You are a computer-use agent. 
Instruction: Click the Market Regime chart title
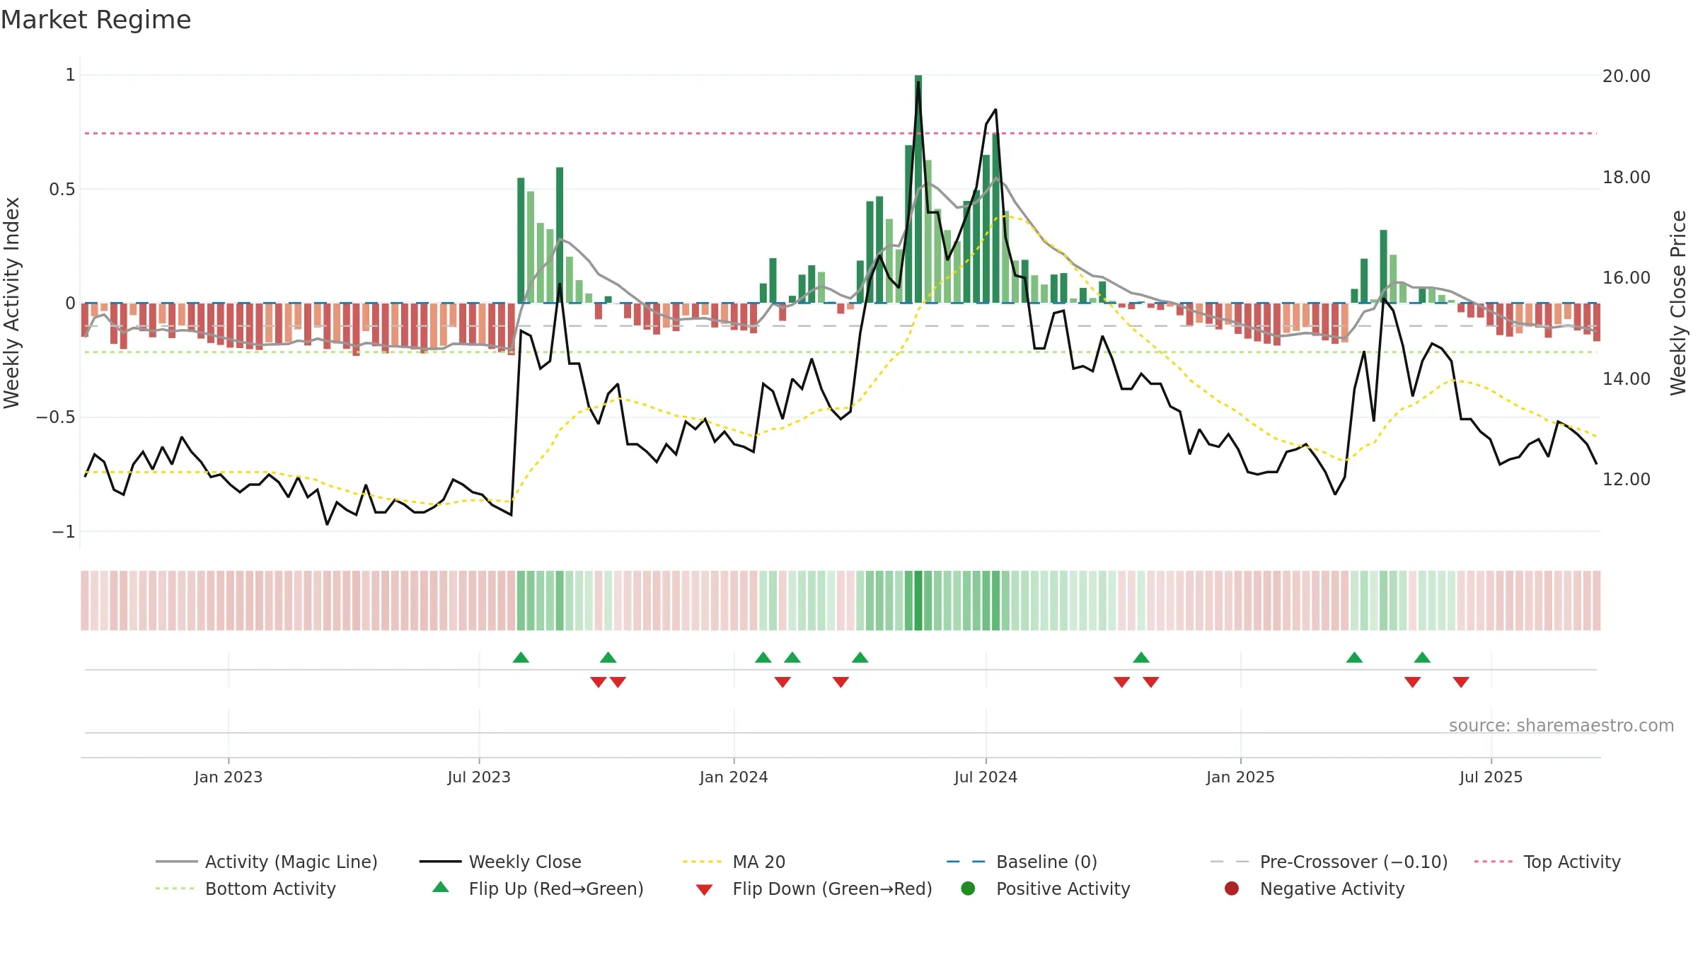pyautogui.click(x=96, y=20)
